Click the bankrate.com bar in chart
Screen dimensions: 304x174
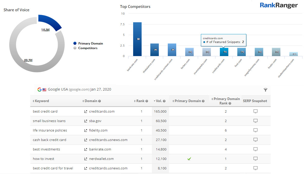[137, 39]
